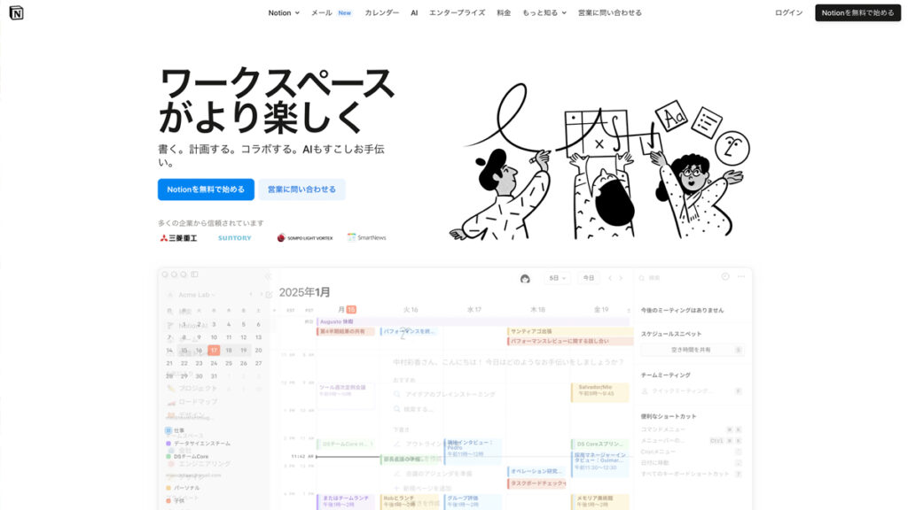Toggle the 仕事 calendar checkbox
The image size is (908, 510).
click(x=168, y=431)
